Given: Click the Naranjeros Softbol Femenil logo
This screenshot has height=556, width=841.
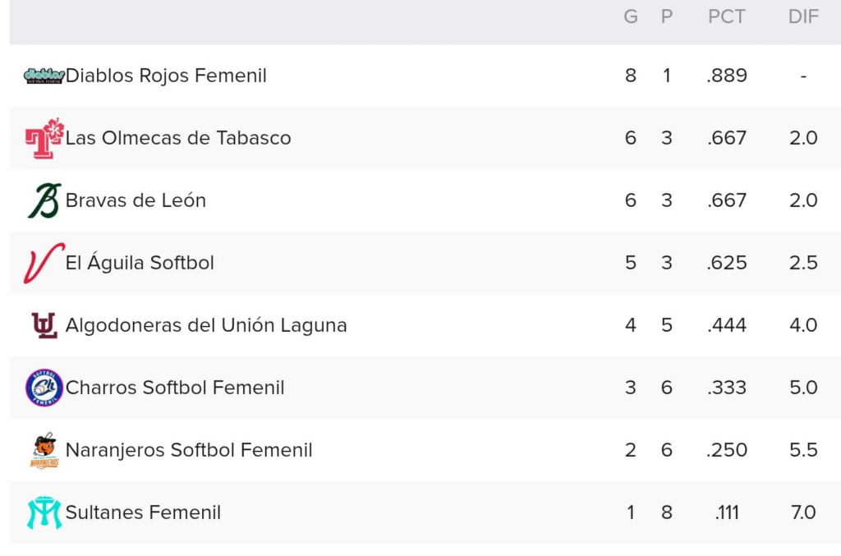Looking at the screenshot, I should tap(44, 450).
